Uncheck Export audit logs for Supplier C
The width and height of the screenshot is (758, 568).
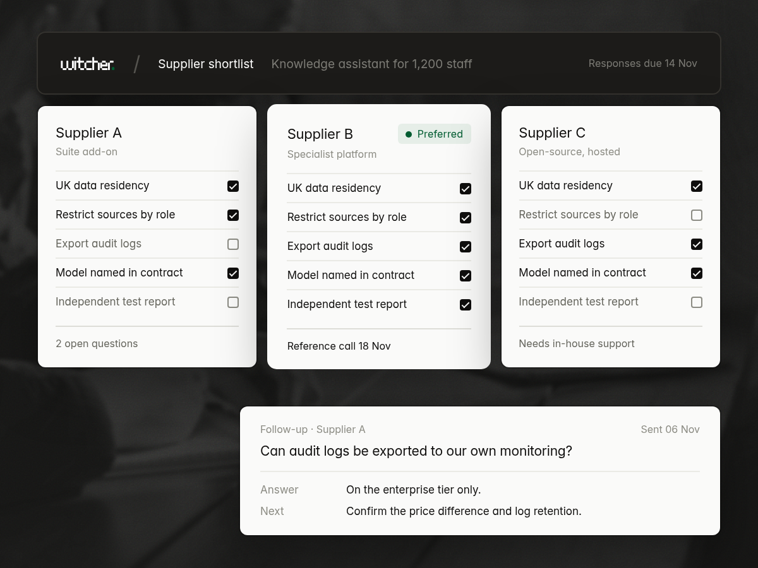pyautogui.click(x=697, y=244)
